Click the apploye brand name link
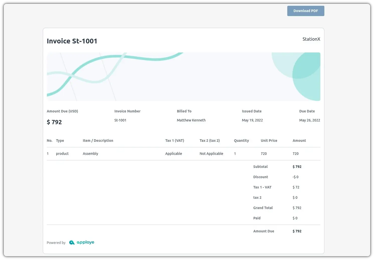Viewport: 374px width, 260px height. pos(85,242)
